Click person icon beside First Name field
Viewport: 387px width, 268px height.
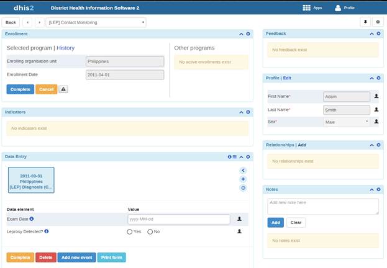pos(376,96)
